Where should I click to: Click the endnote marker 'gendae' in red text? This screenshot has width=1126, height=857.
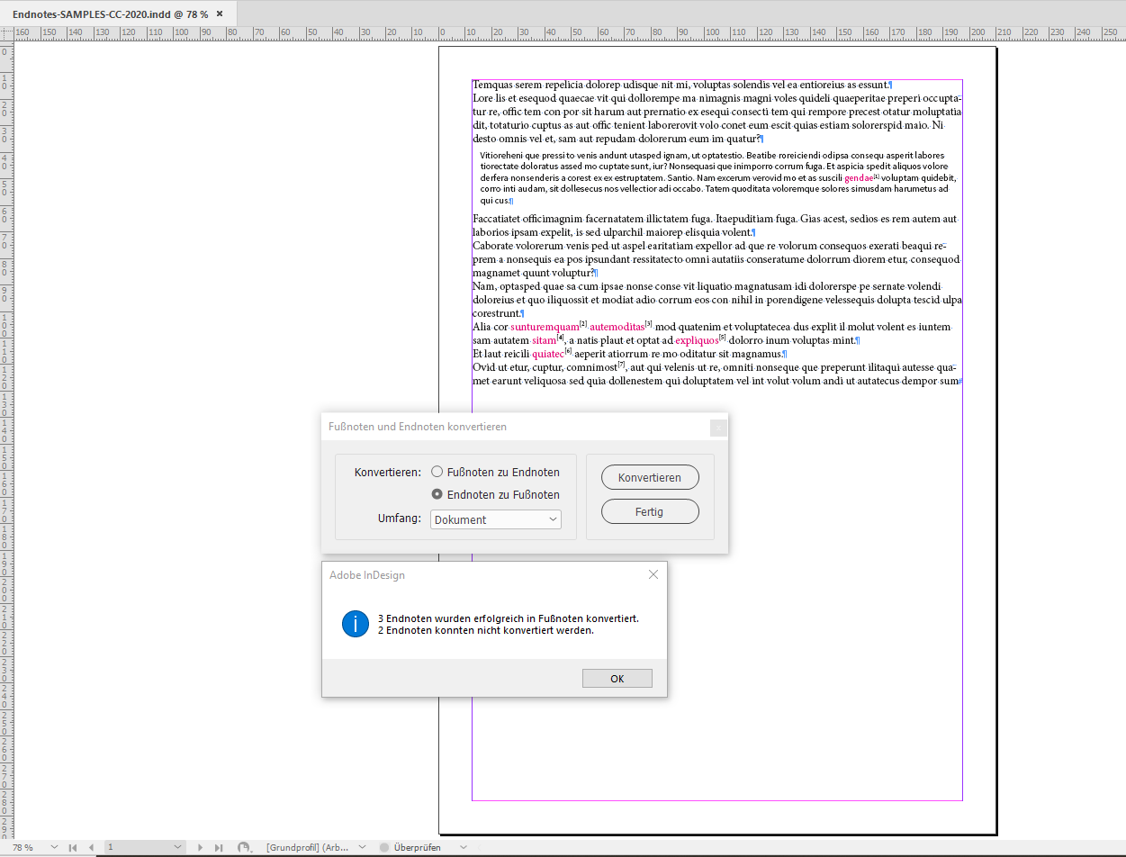pos(858,177)
